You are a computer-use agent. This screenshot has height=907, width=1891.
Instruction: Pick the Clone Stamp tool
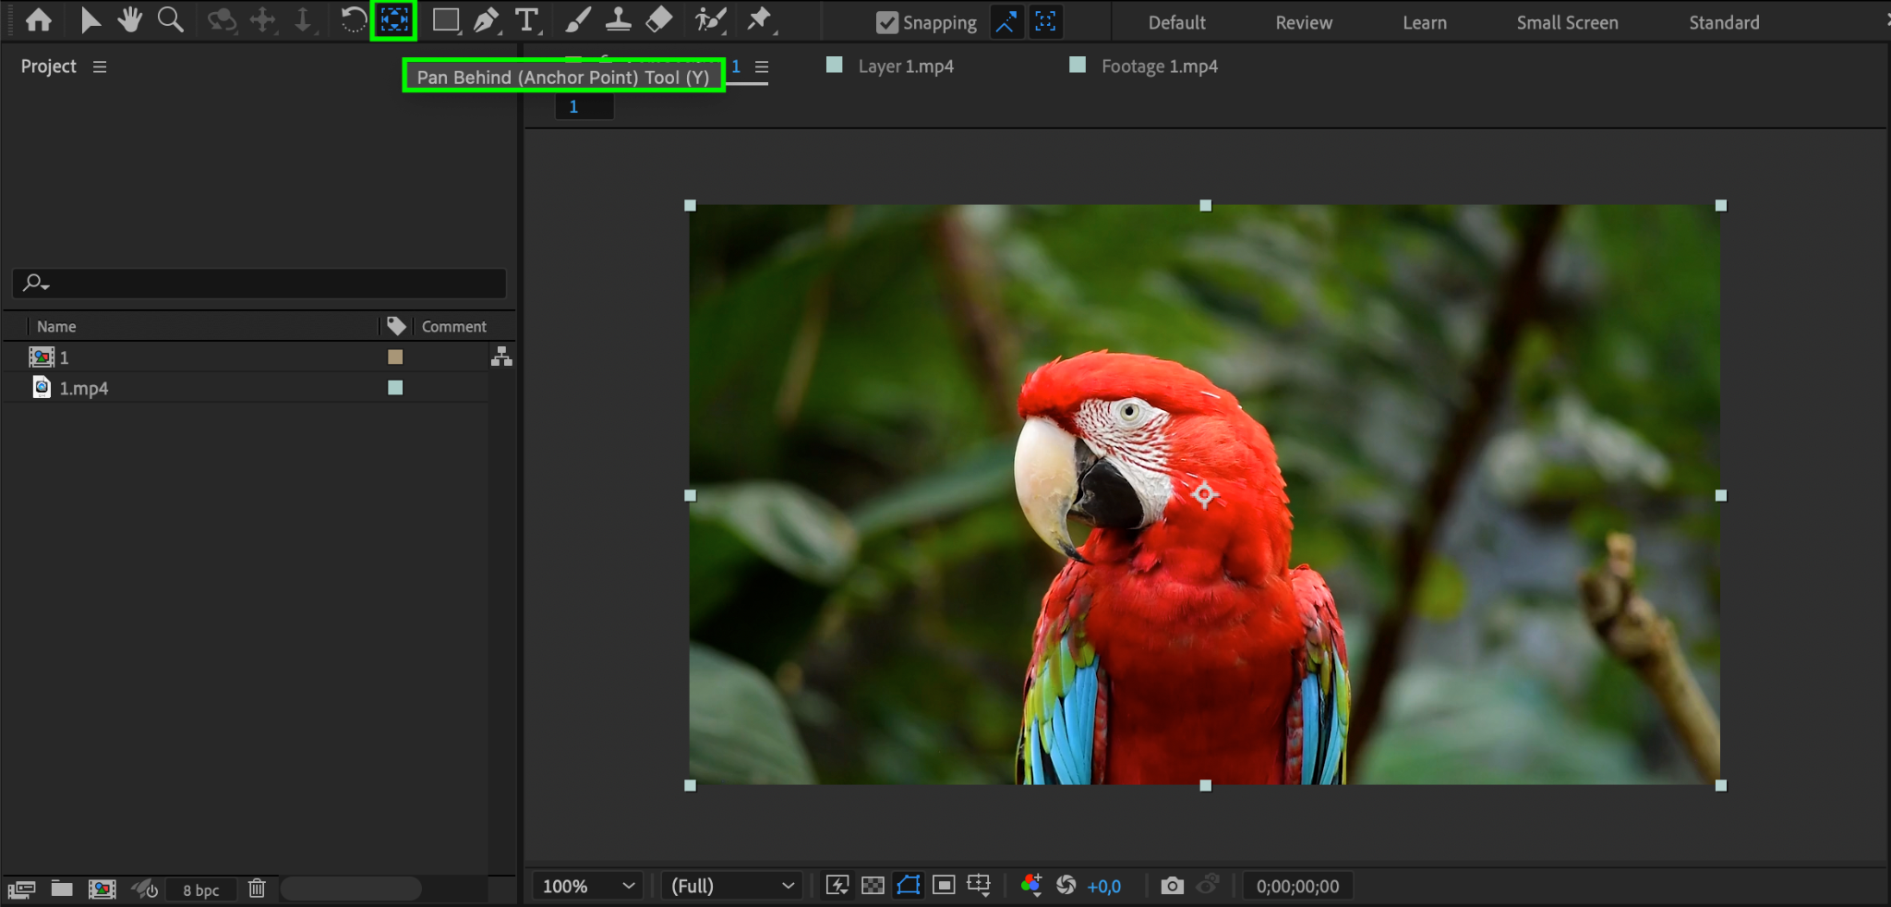click(618, 20)
